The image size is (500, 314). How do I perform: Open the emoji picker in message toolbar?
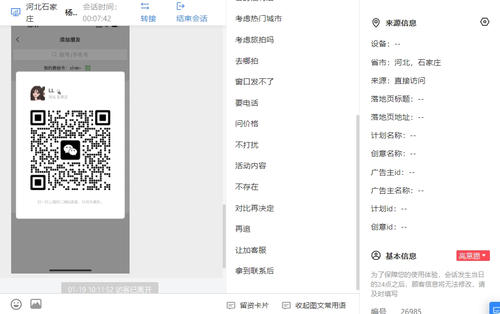pyautogui.click(x=16, y=304)
